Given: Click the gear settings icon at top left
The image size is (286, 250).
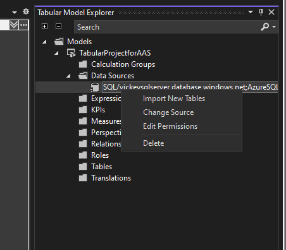Looking at the screenshot, I should pyautogui.click(x=26, y=11).
